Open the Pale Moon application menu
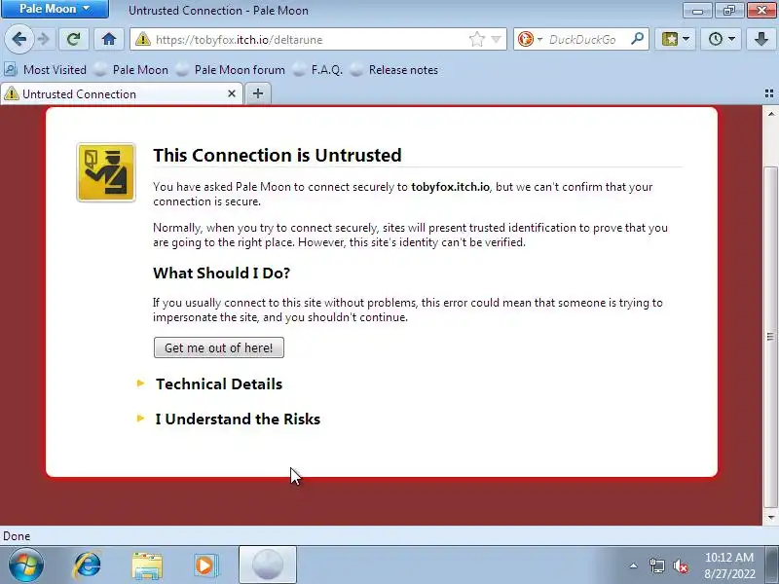This screenshot has width=779, height=584. point(55,9)
